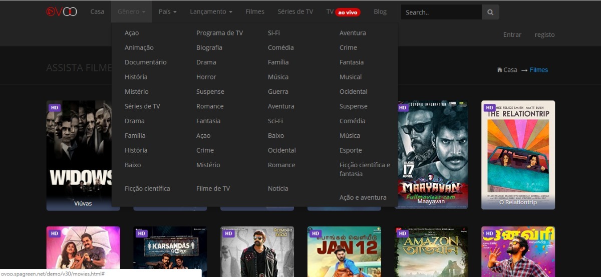
Task: Click the 'ao vivo' red live badge
Action: tap(348, 12)
